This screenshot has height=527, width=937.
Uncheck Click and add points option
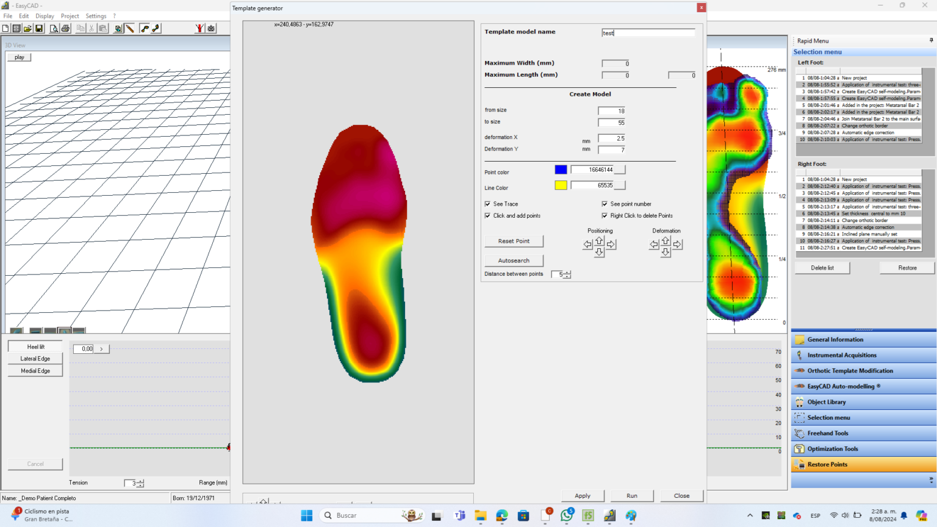click(x=487, y=215)
